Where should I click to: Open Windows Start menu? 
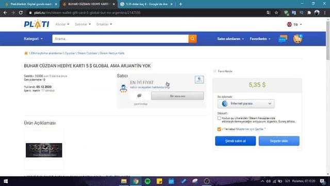click(x=6, y=181)
